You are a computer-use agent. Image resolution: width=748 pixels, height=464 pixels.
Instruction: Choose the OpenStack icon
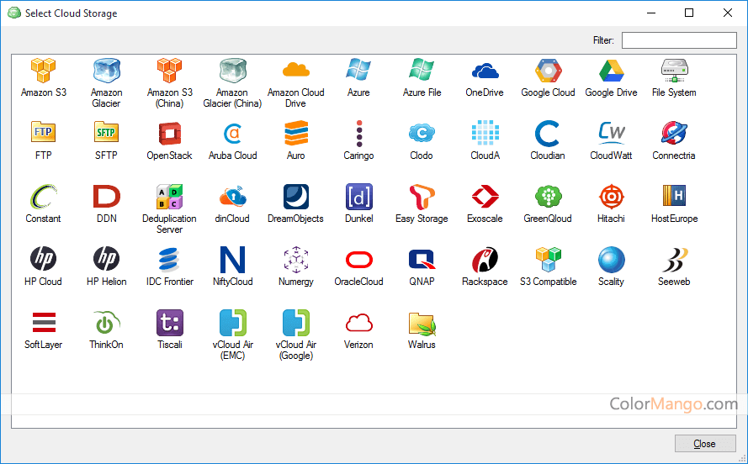point(169,134)
